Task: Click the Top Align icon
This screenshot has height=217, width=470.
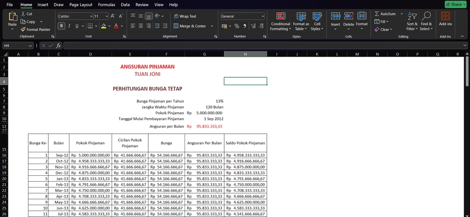Action: (x=133, y=16)
